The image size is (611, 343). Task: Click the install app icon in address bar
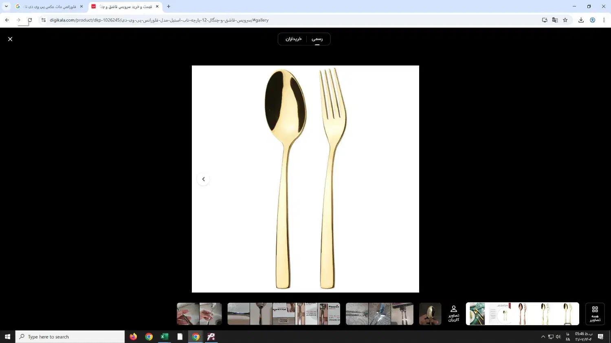[x=545, y=20]
